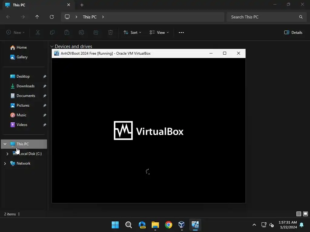This screenshot has height=232, width=310.
Task: Open Gallery in navigation pane
Action: point(22,57)
